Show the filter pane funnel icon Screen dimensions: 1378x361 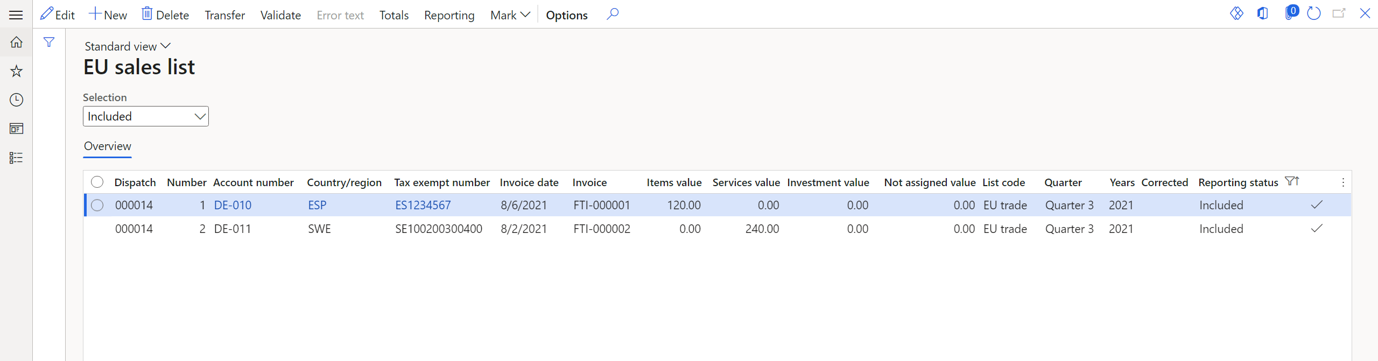pyautogui.click(x=49, y=42)
